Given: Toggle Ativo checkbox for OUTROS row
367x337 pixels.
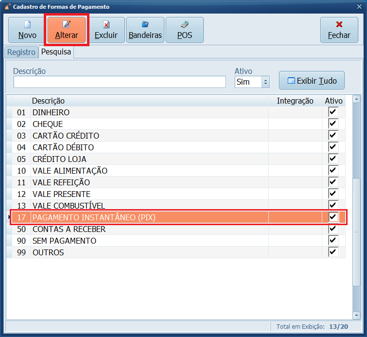Looking at the screenshot, I should 333,252.
